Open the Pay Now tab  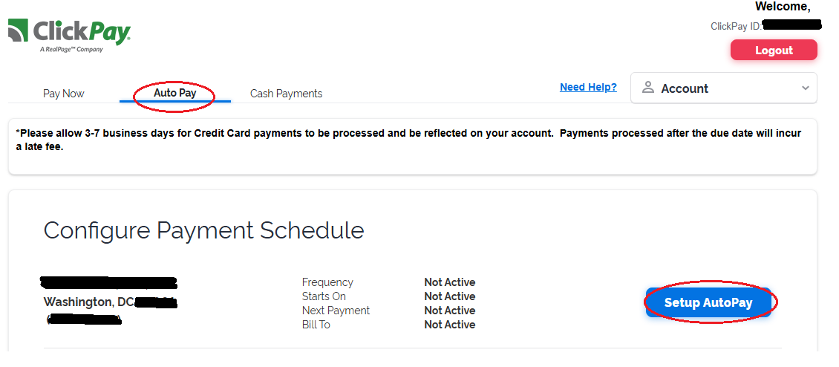63,94
